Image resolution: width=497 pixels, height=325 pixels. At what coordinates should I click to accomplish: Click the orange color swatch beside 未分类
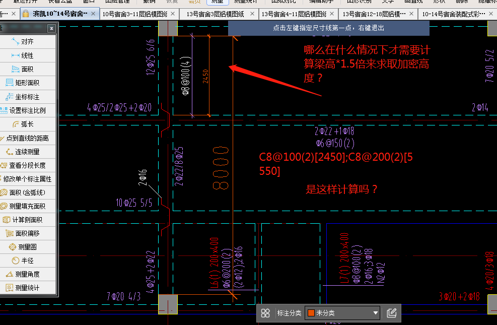(x=311, y=313)
